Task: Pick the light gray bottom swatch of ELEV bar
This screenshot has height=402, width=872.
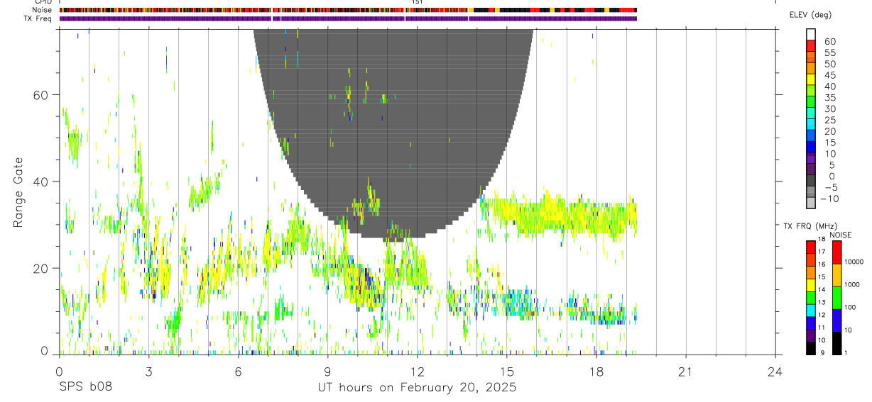Action: click(811, 203)
